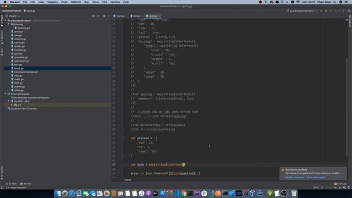Switch to the map2.go editor tab
The width and height of the screenshot is (352, 198).
click(x=119, y=16)
